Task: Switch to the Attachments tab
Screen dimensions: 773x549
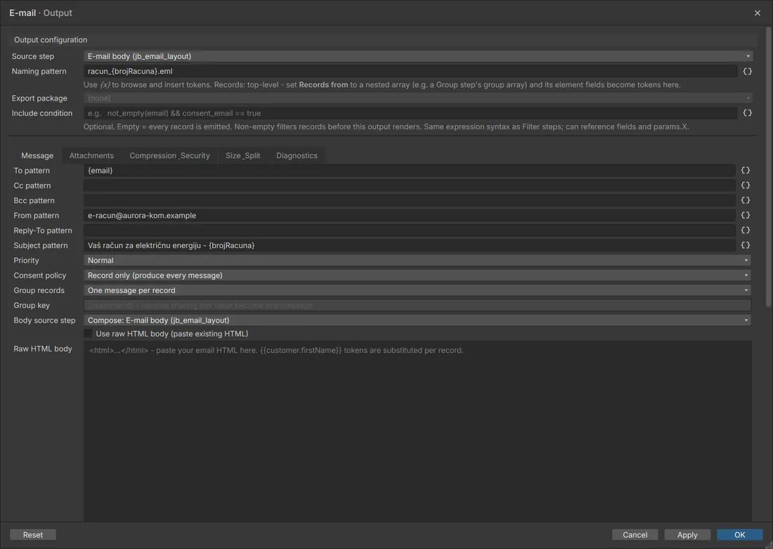Action: (91, 155)
